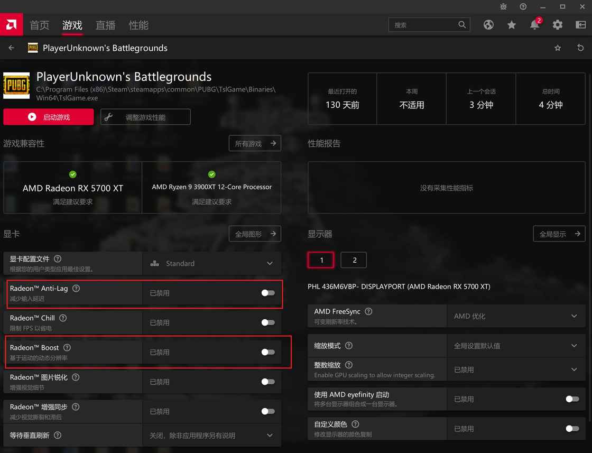Viewport: 592px width, 453px height.
Task: Toggle 使用 AMD eyefinity 启动 switch
Action: (572, 399)
